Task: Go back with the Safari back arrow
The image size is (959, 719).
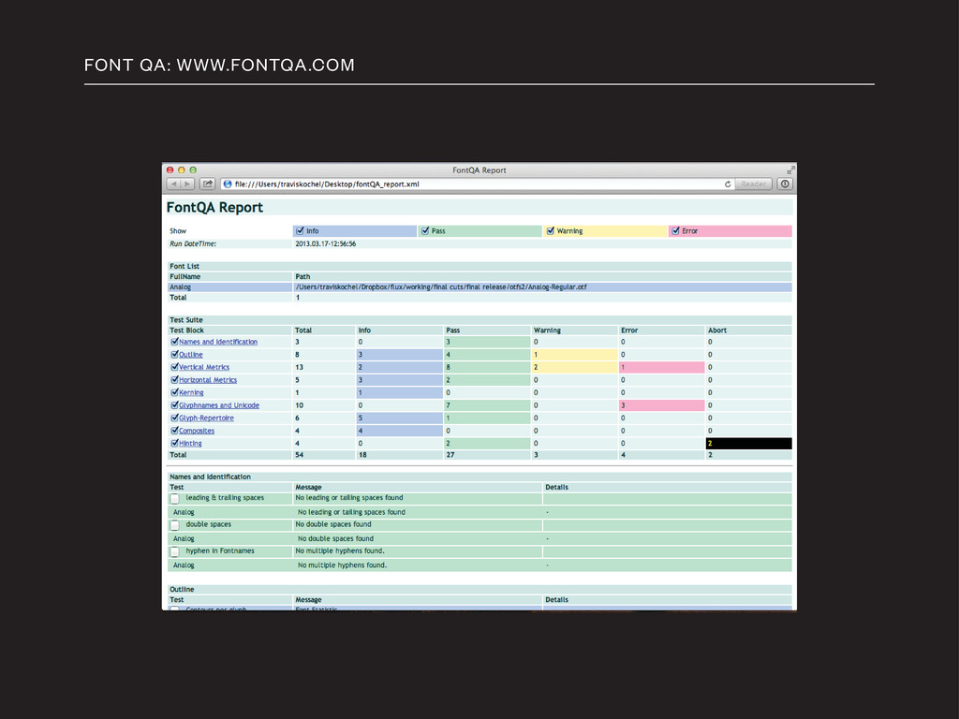Action: [x=173, y=184]
